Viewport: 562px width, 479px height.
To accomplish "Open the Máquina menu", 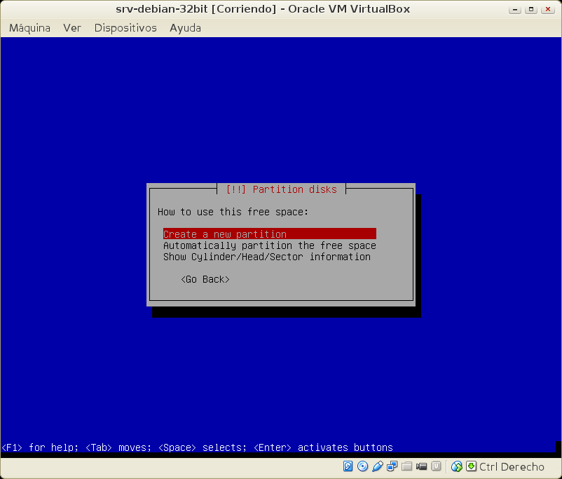I will coord(29,28).
